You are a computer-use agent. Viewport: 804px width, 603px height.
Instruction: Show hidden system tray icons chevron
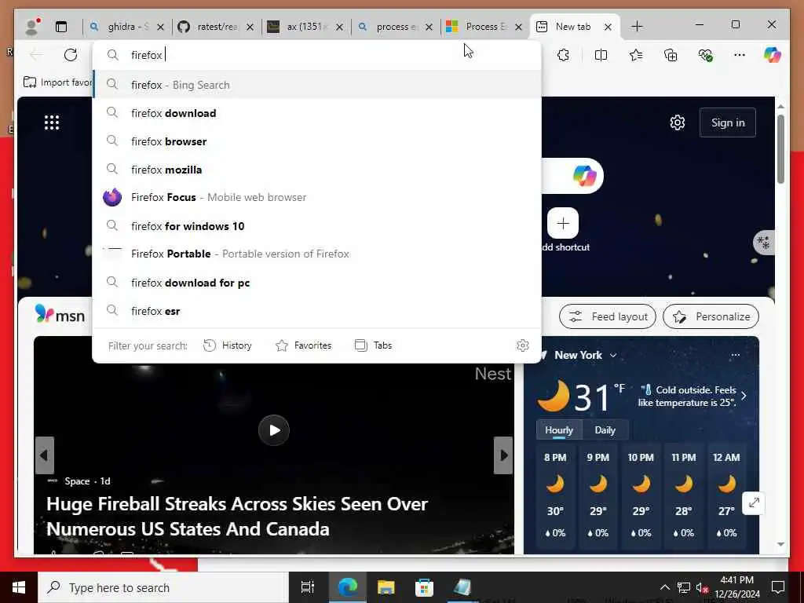click(x=664, y=587)
